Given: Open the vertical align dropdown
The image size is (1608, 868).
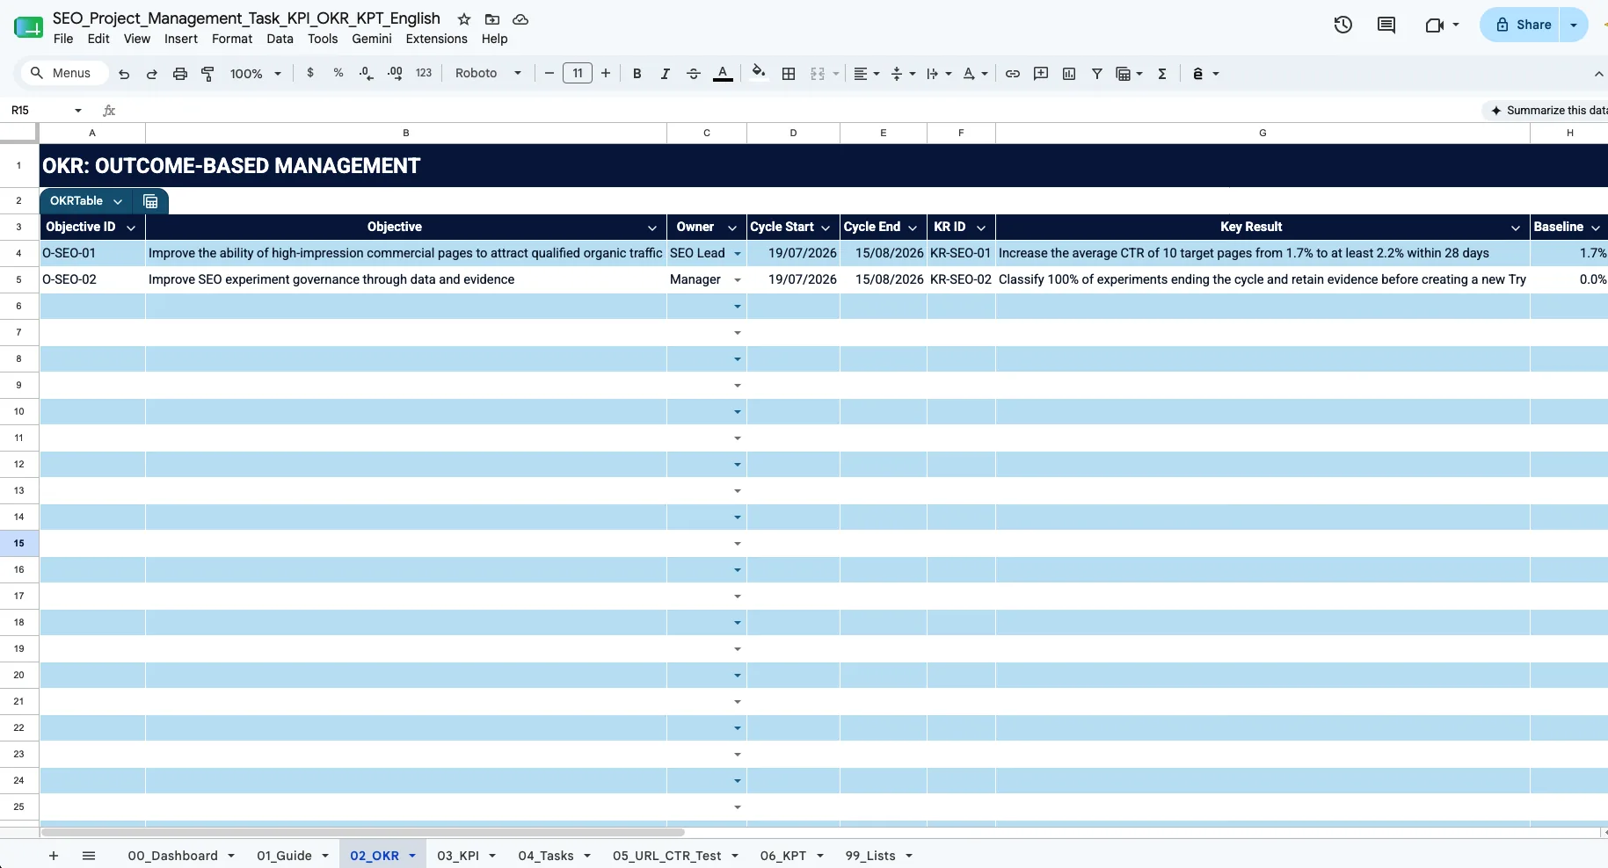Looking at the screenshot, I should click(903, 74).
